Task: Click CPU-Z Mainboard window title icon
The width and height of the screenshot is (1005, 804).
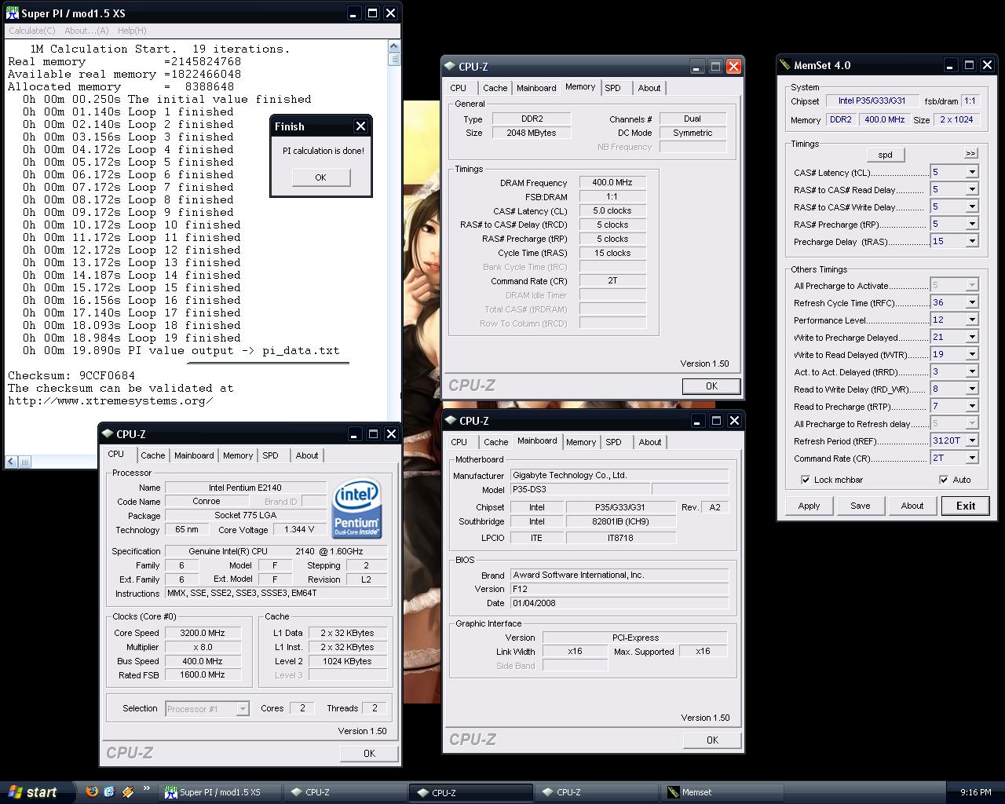Action: [449, 421]
